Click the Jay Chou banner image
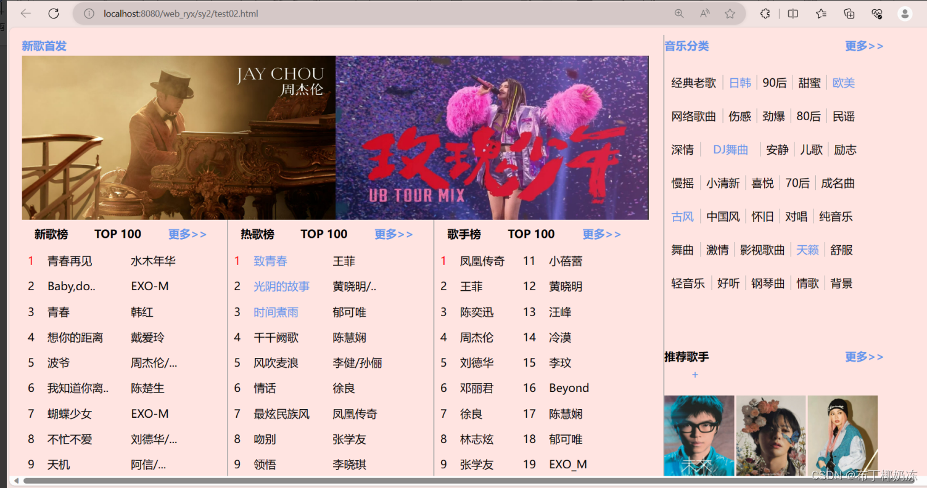This screenshot has height=488, width=927. [179, 138]
